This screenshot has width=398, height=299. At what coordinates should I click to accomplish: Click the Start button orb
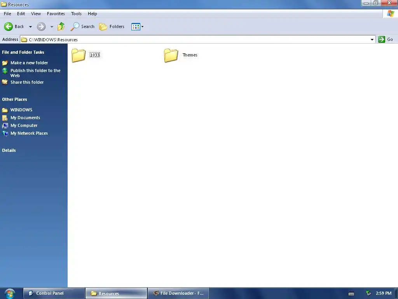10,294
